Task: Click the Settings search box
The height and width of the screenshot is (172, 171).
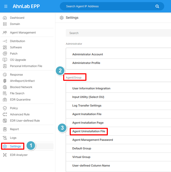Action: 118,33
